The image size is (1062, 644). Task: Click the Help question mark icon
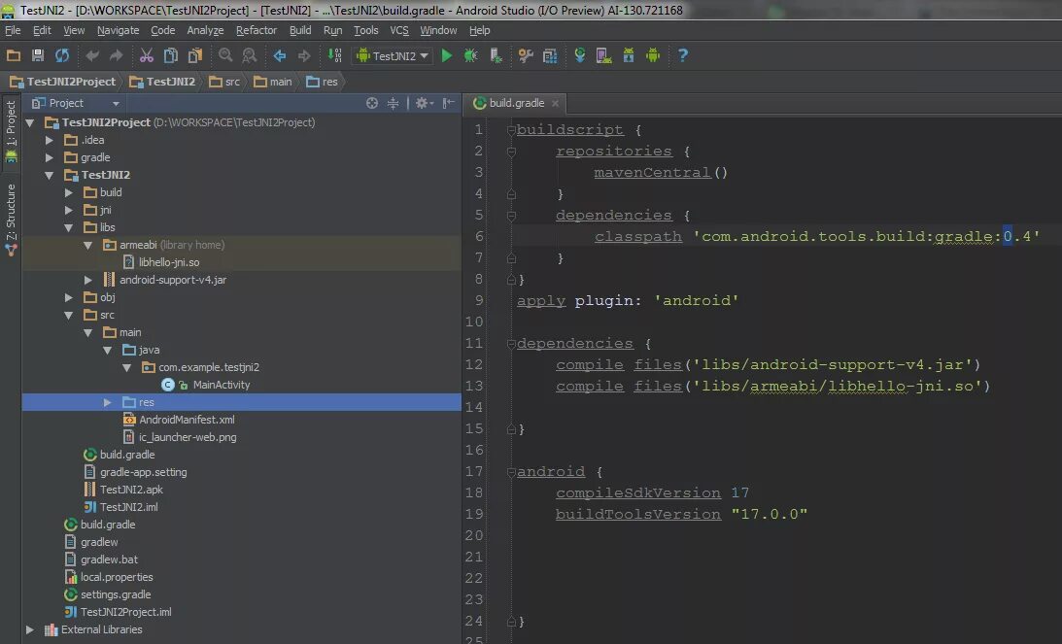tap(683, 55)
